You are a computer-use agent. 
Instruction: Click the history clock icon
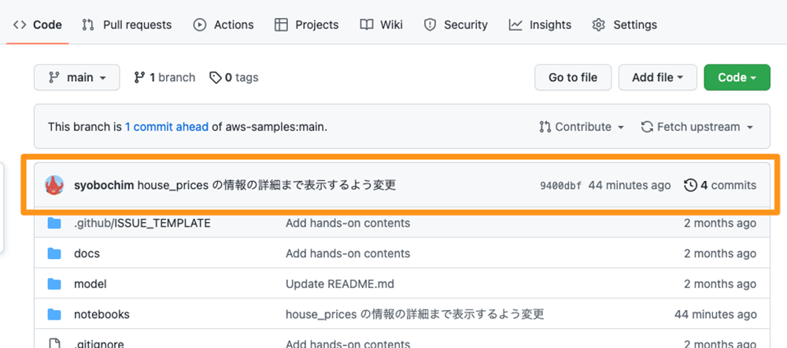point(691,185)
